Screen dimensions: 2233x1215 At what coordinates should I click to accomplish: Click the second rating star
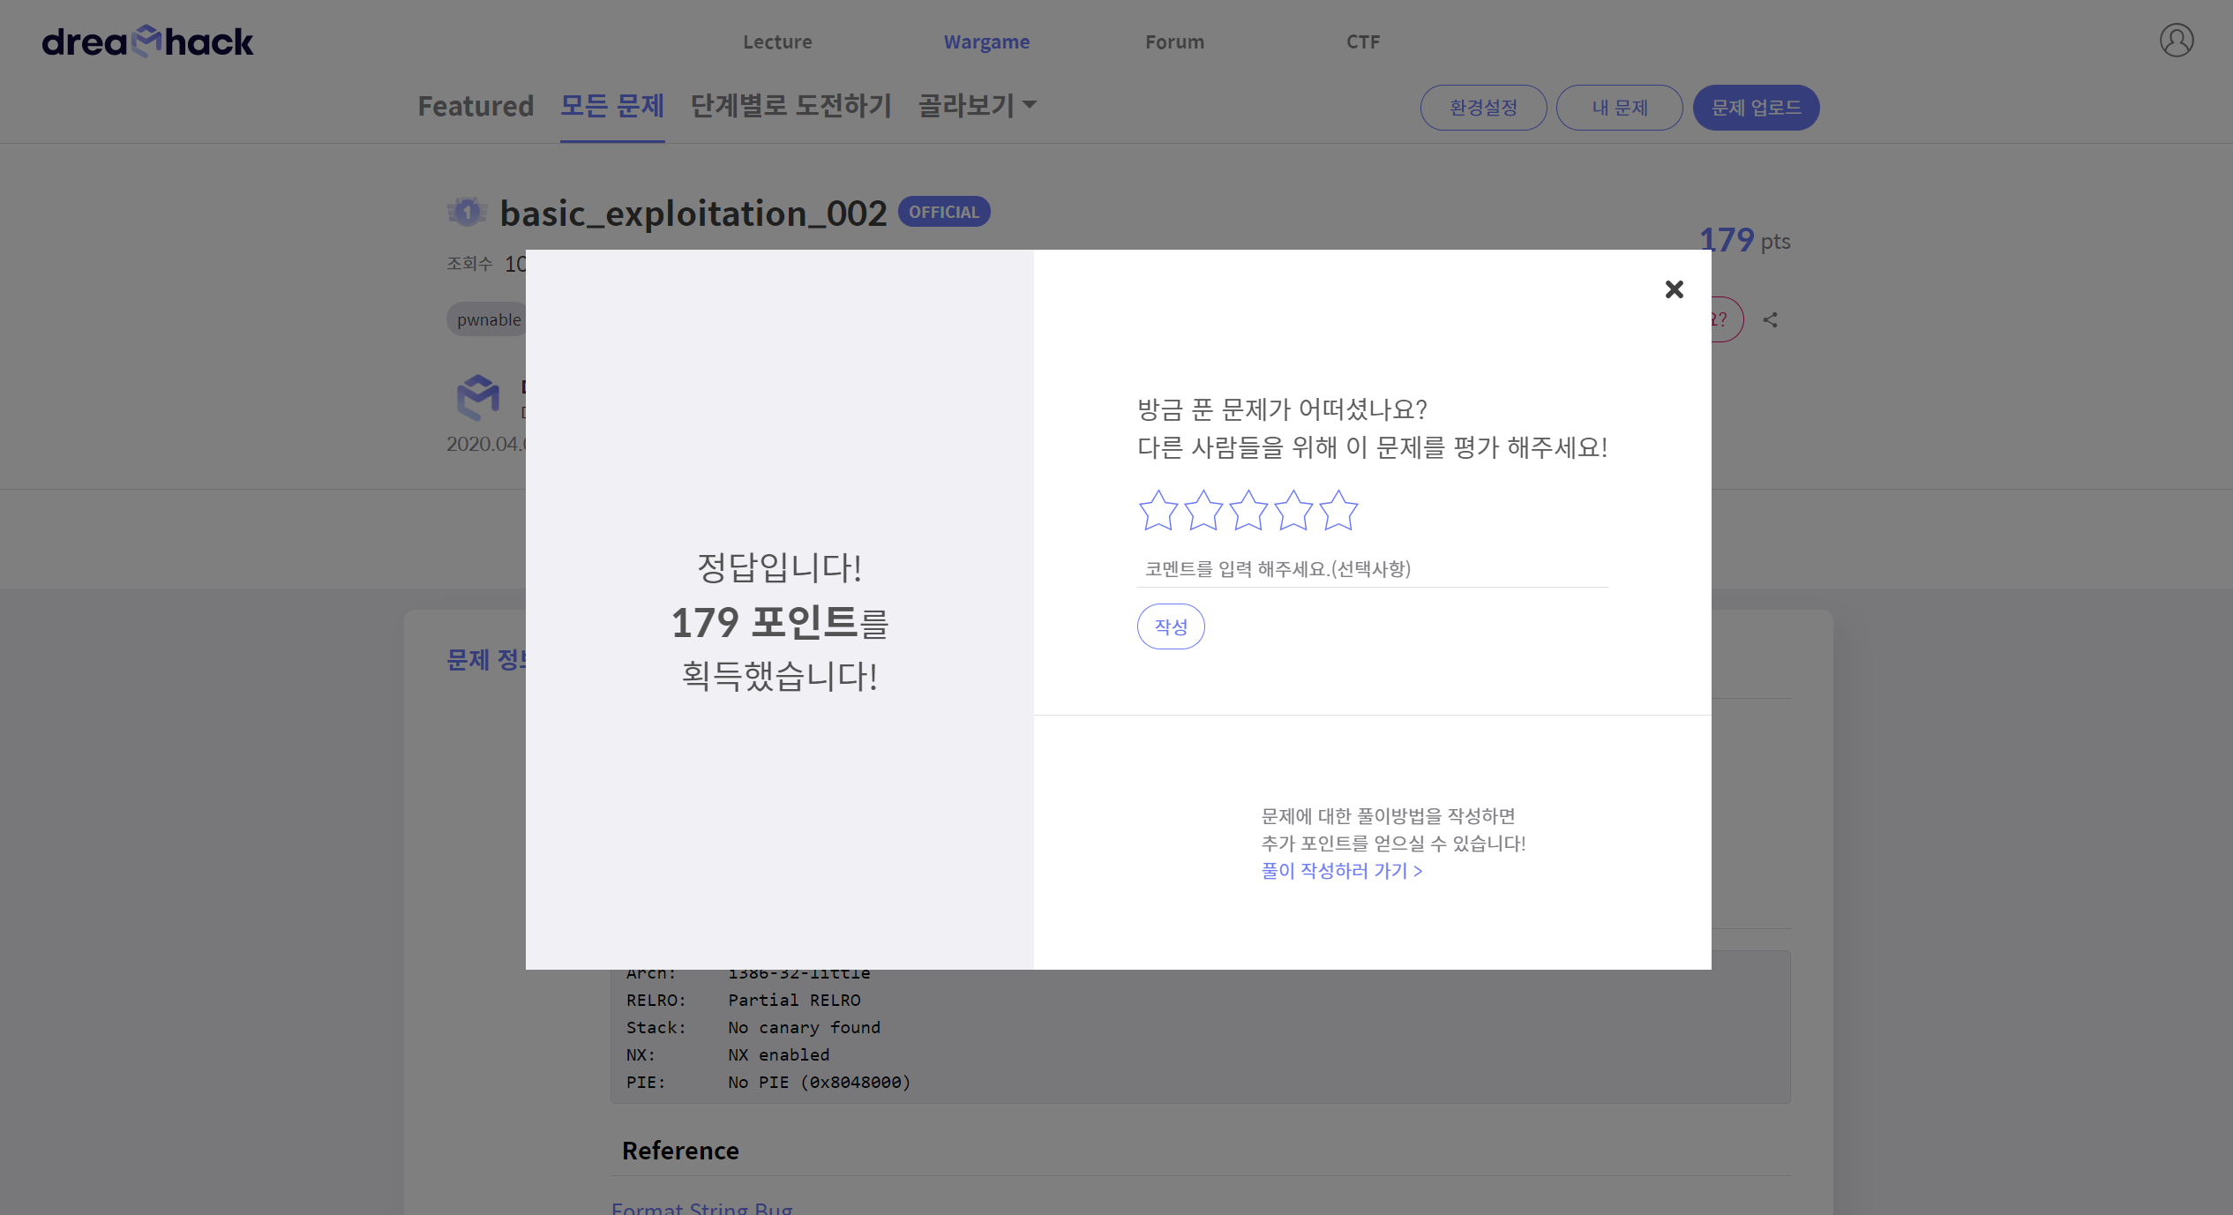(x=1203, y=511)
